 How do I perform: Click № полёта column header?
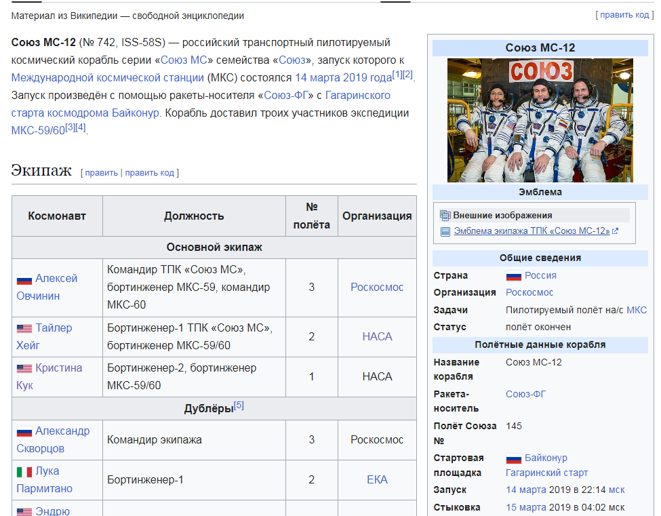point(312,216)
